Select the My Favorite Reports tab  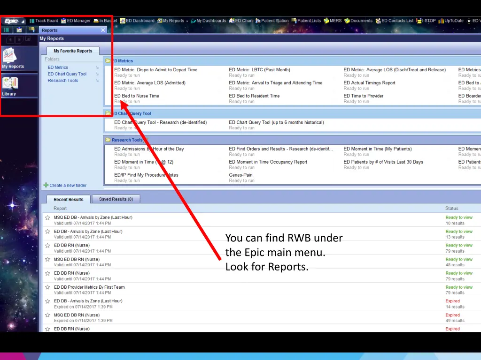pyautogui.click(x=73, y=51)
